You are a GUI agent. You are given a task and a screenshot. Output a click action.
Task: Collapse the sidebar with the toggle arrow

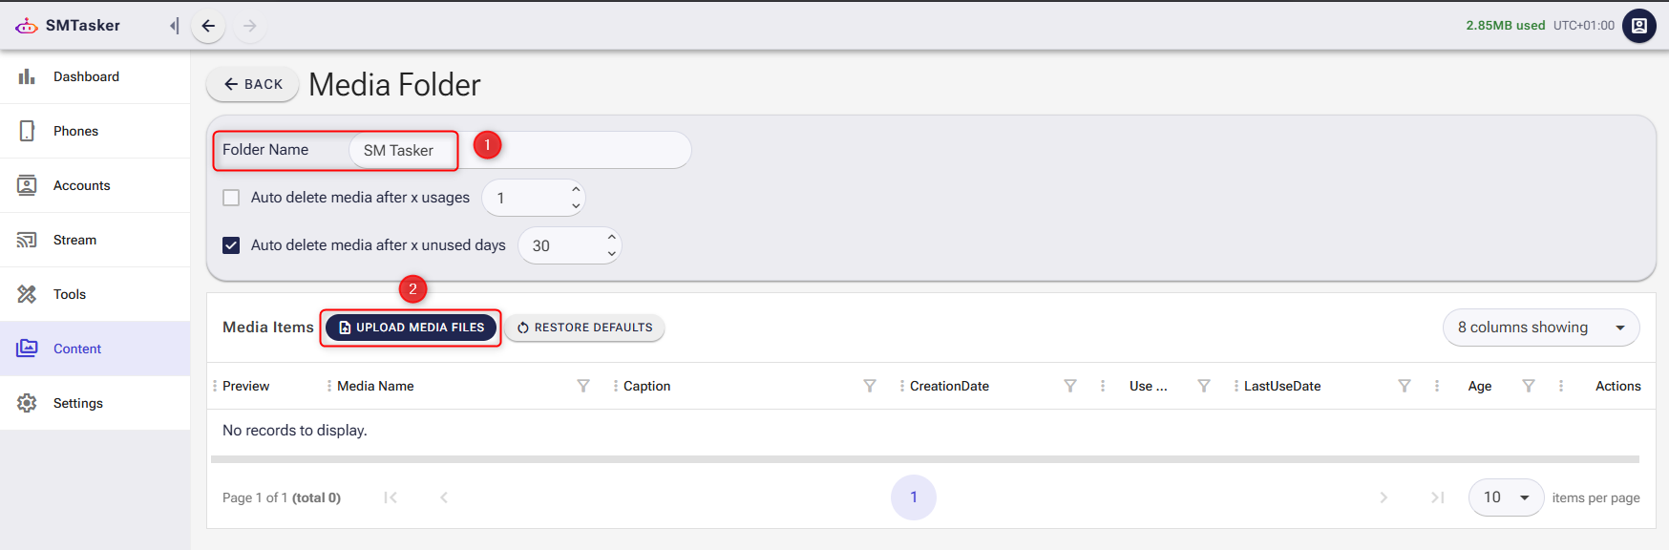pyautogui.click(x=174, y=26)
